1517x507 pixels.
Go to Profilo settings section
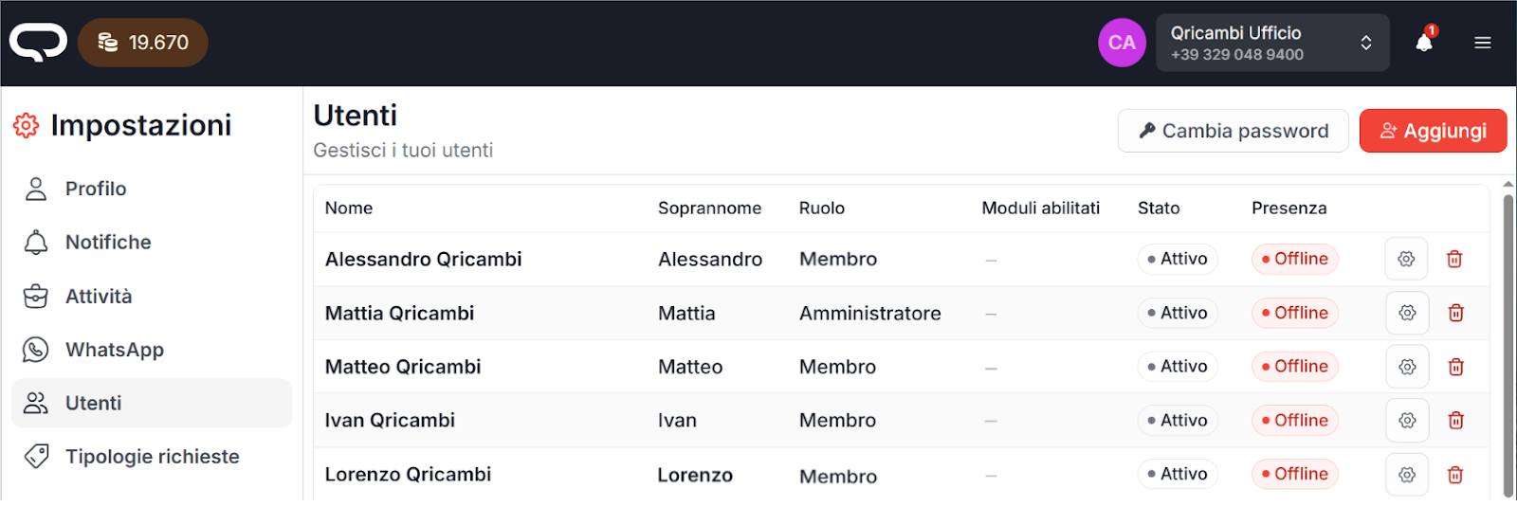[95, 189]
